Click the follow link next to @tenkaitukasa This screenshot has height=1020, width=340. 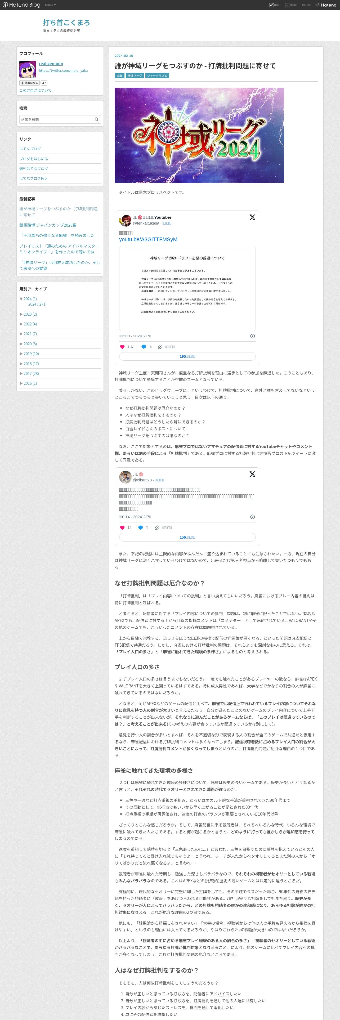[167, 223]
